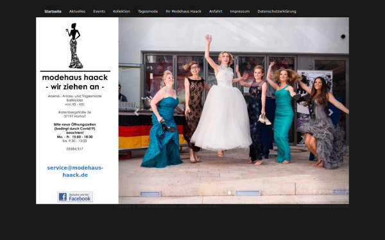Click the Modehaus Haack dress silhouette logo

click(74, 46)
